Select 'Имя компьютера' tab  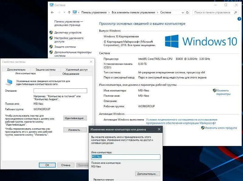coord(26,74)
